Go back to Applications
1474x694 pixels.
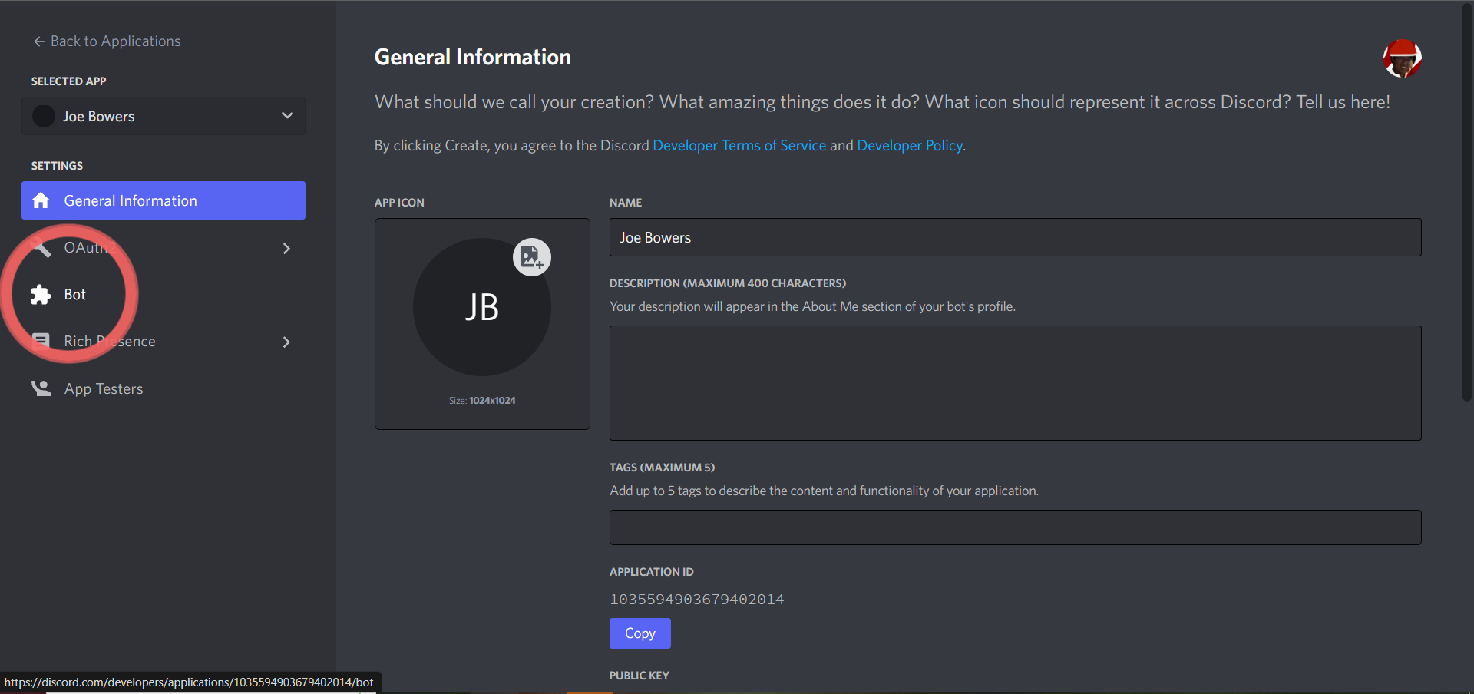tap(107, 41)
